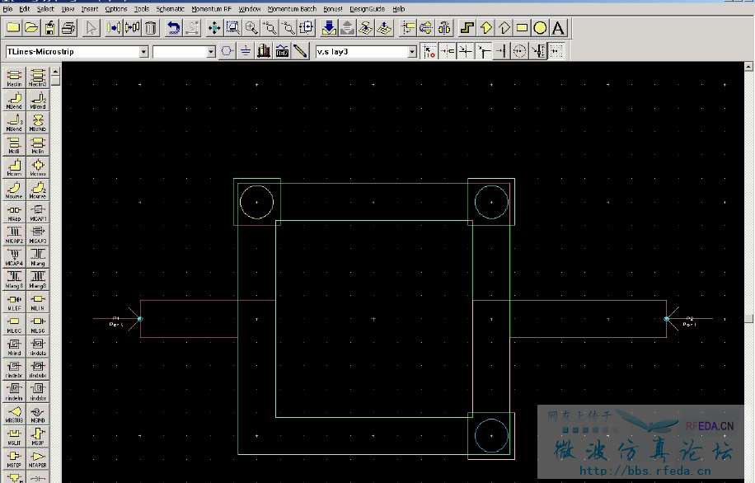Image resolution: width=755 pixels, height=483 pixels.
Task: Click the New layout window icon
Action: 13,28
